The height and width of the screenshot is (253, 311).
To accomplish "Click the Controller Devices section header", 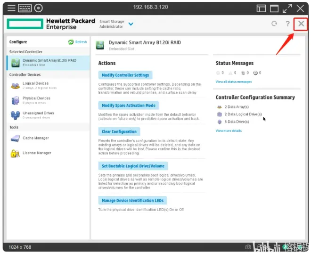I will (x=25, y=75).
